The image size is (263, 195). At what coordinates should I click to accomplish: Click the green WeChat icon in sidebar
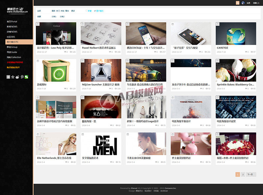point(27,77)
